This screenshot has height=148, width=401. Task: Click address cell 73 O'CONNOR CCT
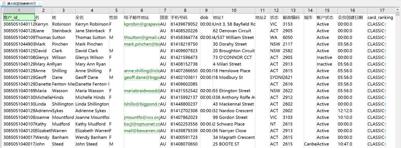(x=234, y=57)
